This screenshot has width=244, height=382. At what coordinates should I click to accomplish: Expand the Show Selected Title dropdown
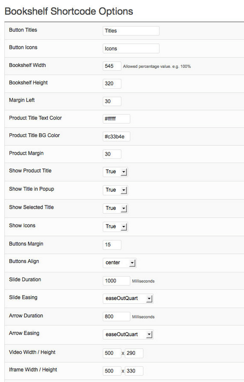[115, 208]
